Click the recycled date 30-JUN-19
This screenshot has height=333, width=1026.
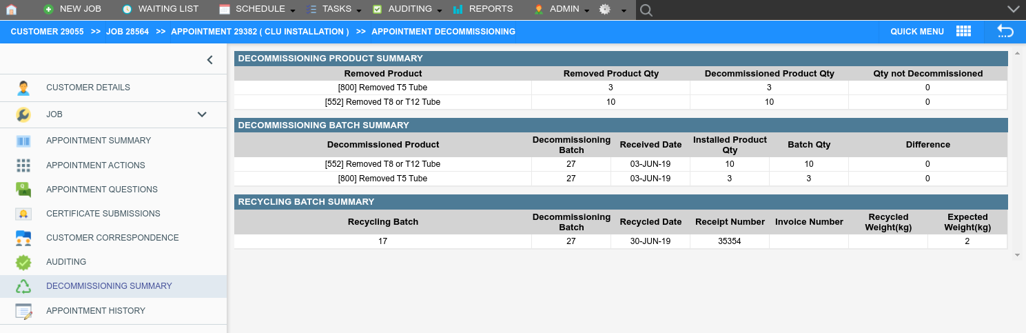point(650,241)
